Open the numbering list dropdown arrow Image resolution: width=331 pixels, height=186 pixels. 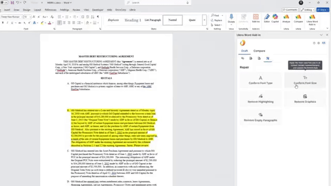(70, 17)
